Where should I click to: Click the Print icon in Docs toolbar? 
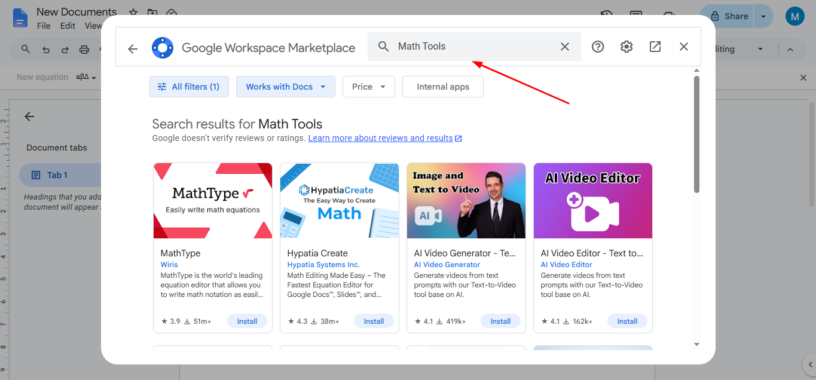[x=84, y=49]
